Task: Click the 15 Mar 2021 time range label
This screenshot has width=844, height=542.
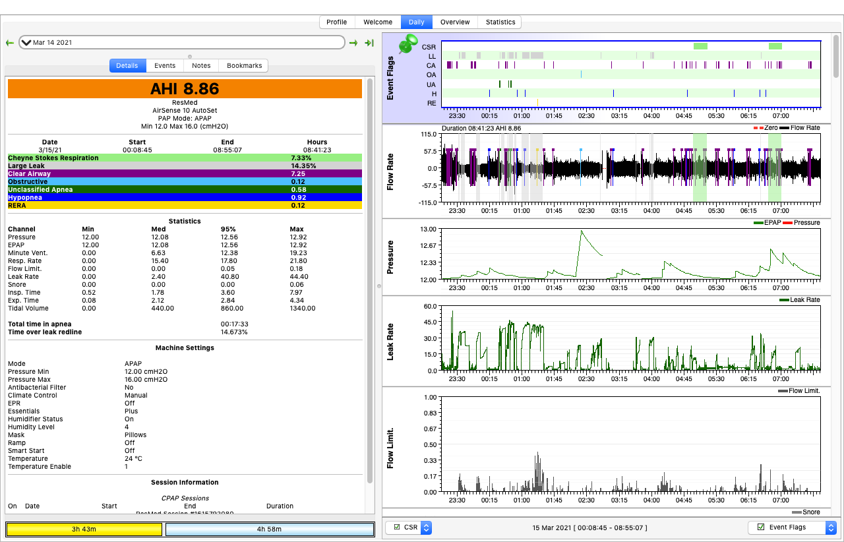Action: (x=590, y=527)
